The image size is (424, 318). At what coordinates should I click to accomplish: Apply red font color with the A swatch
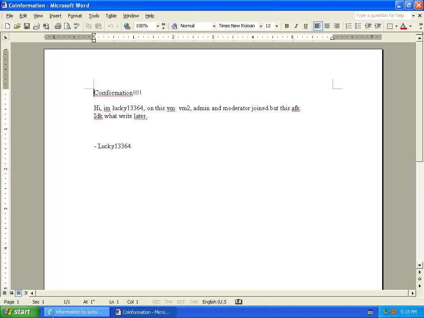pyautogui.click(x=403, y=26)
